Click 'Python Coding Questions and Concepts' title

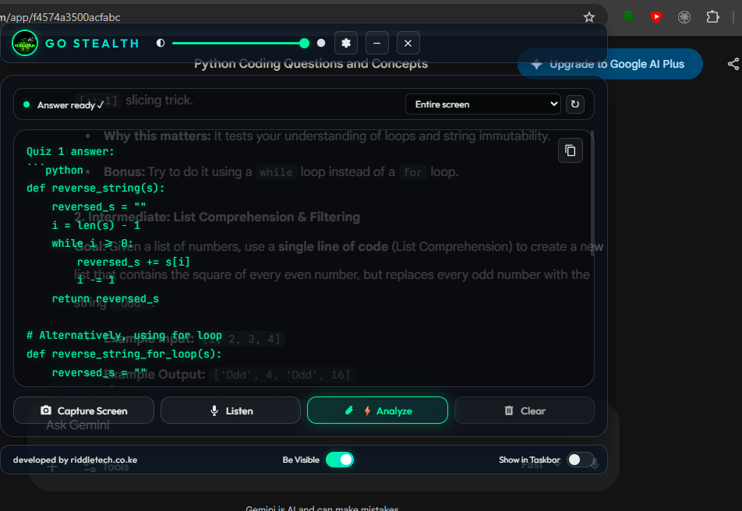[x=311, y=63]
